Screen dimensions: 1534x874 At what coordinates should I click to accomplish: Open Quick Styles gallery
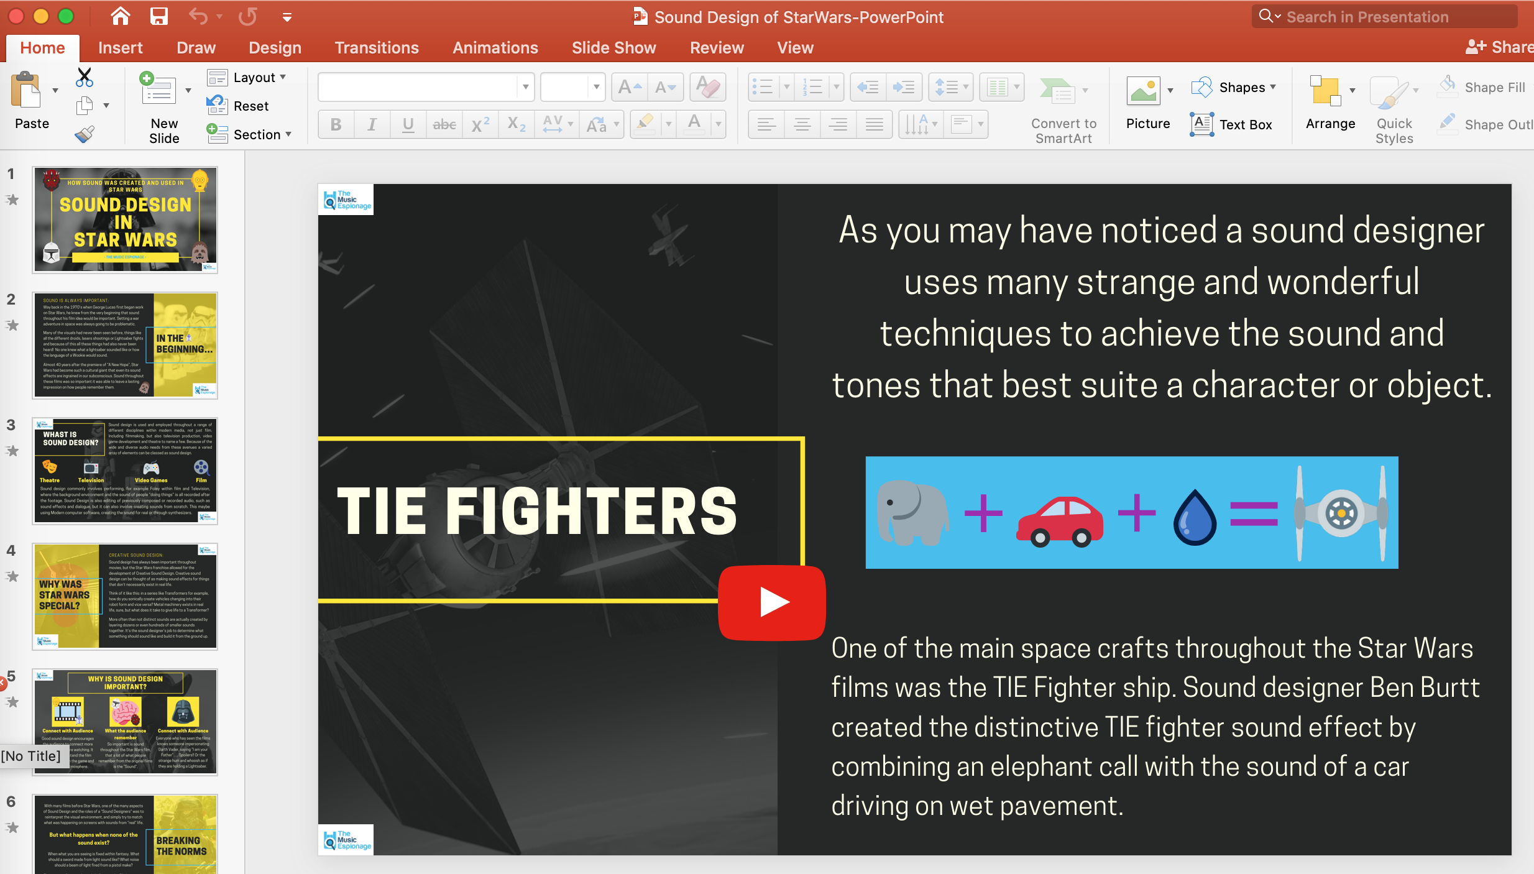(x=1394, y=111)
